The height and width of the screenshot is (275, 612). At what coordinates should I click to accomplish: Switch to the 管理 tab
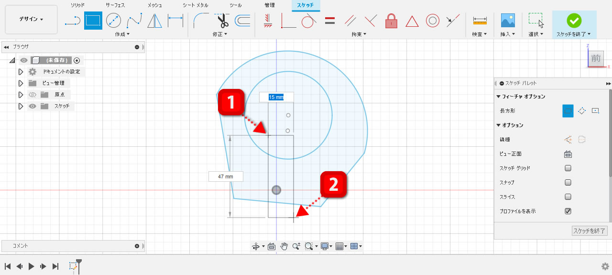(x=270, y=5)
